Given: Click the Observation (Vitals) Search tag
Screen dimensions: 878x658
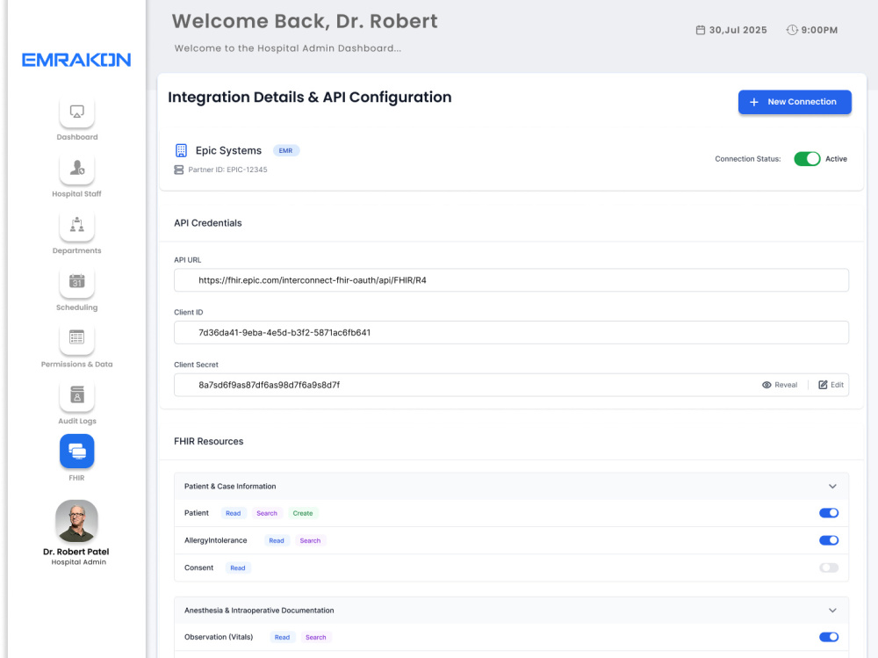Looking at the screenshot, I should [x=316, y=637].
